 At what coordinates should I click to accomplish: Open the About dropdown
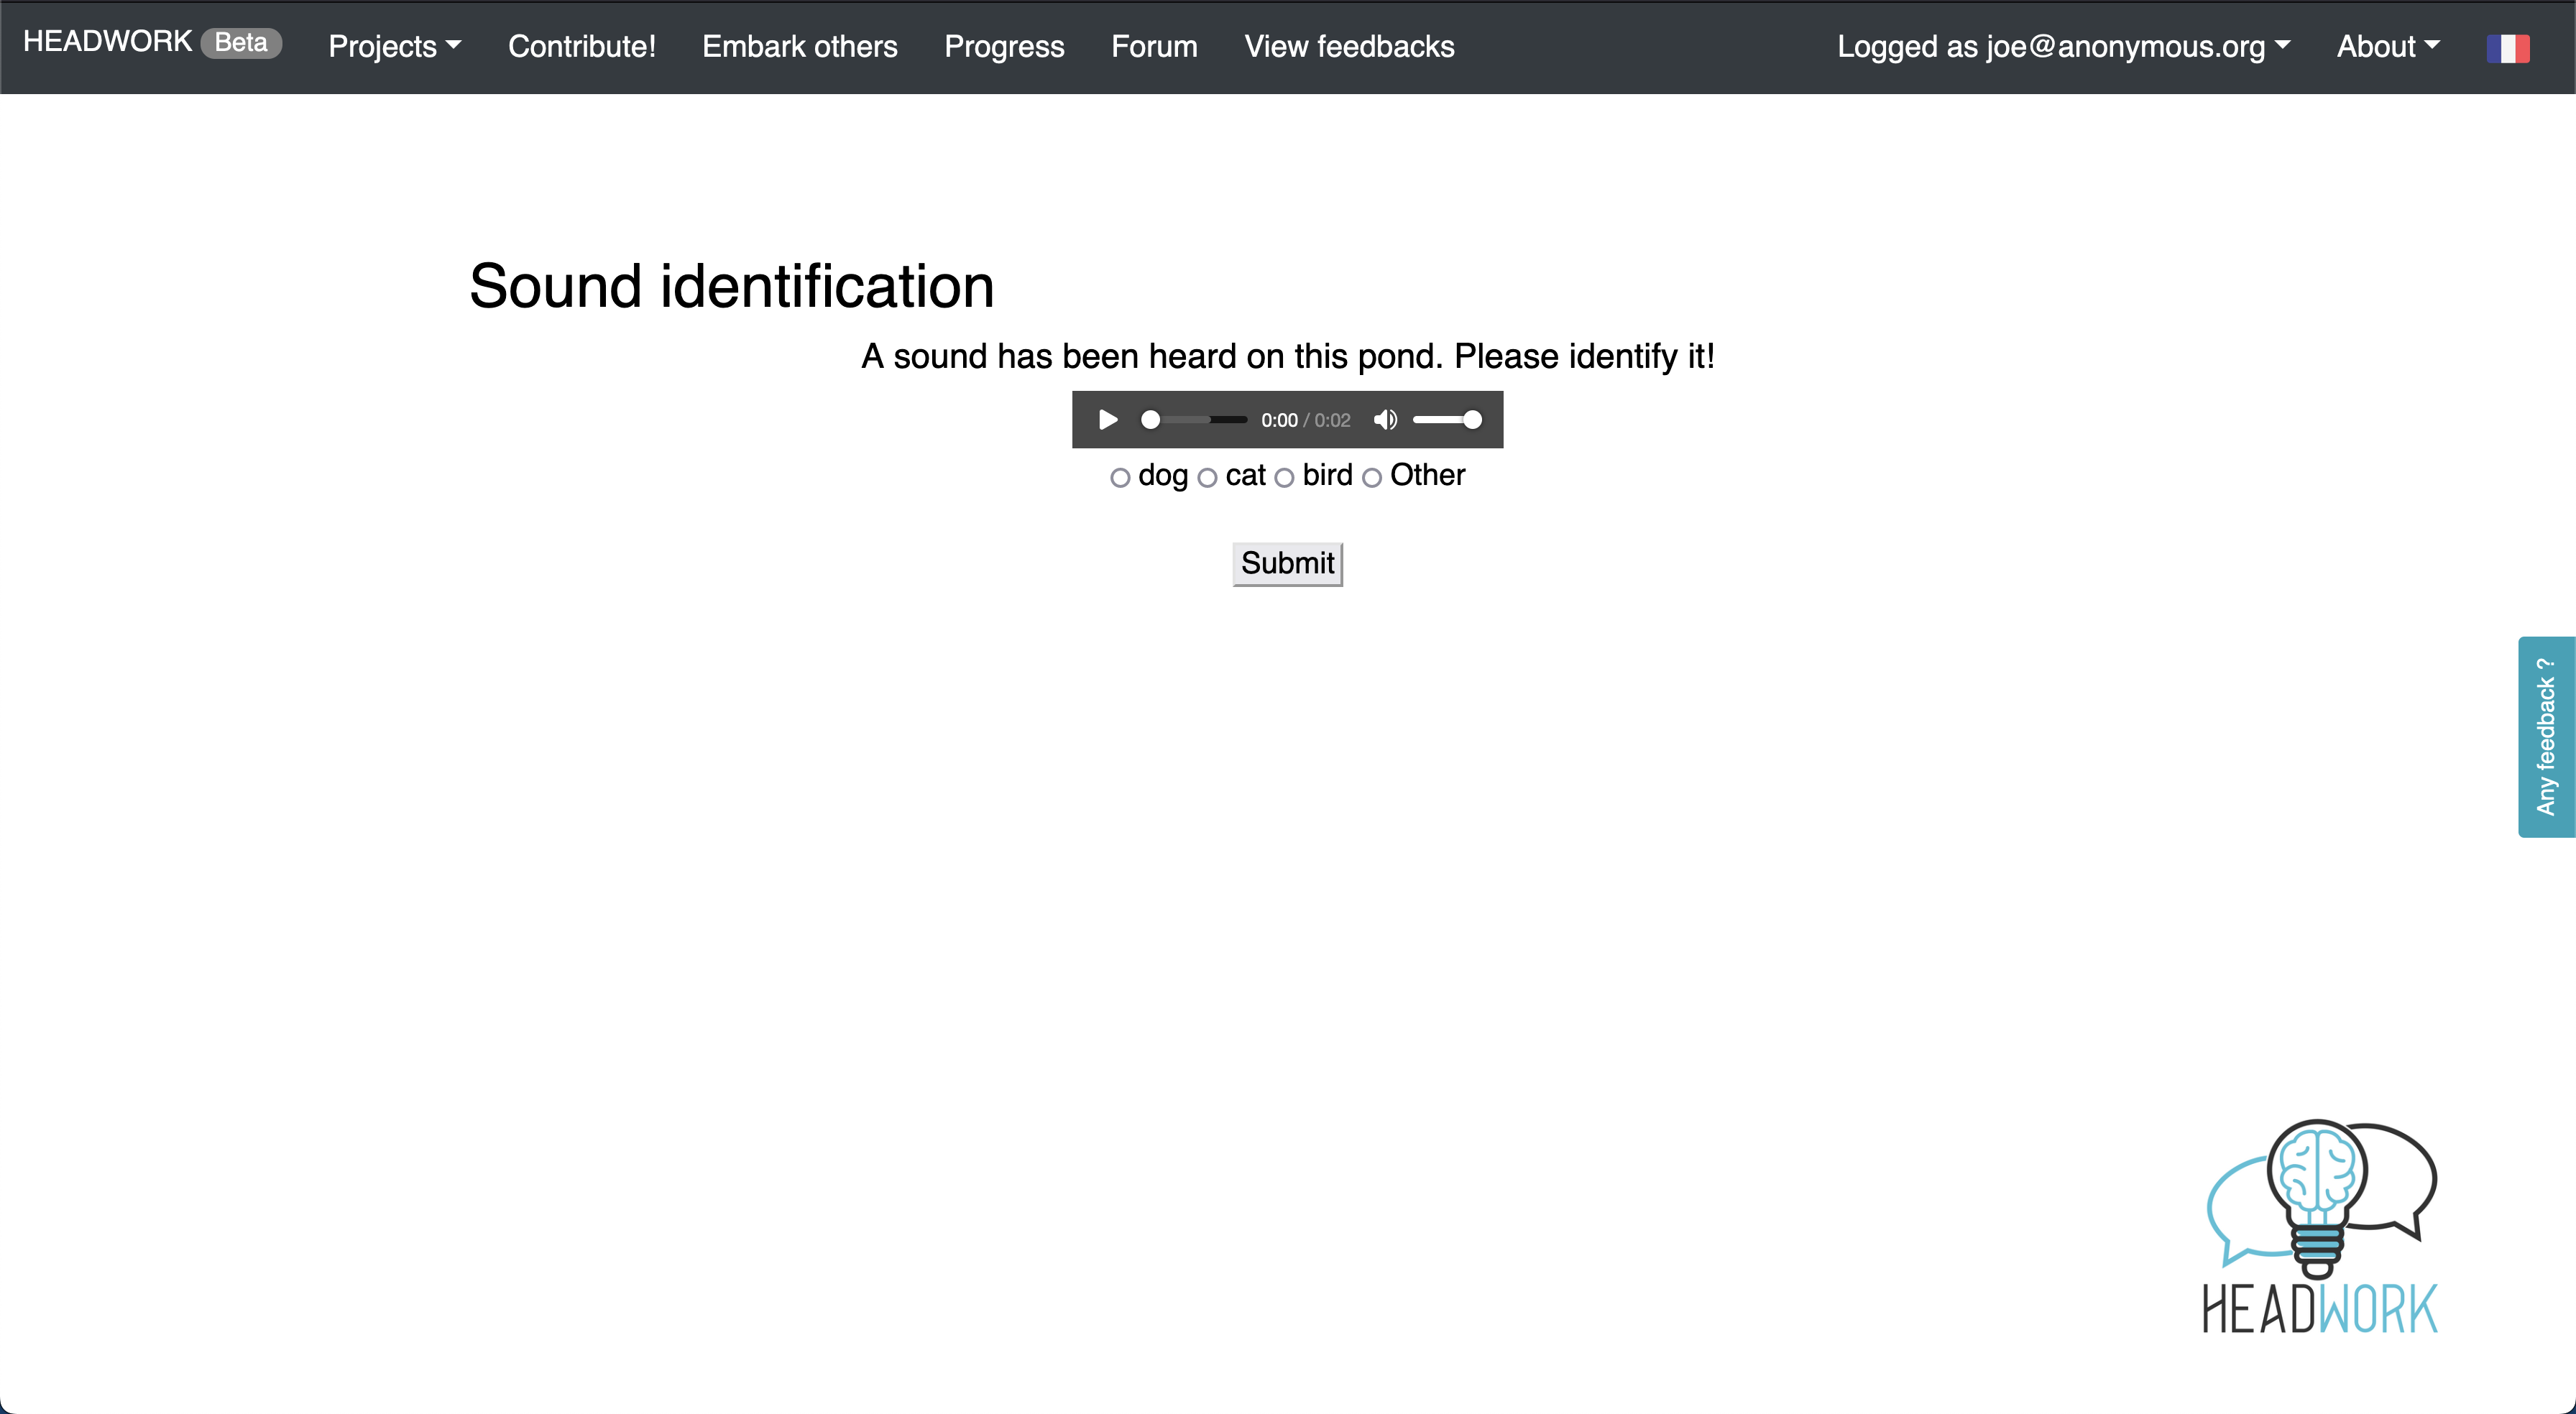[x=2388, y=46]
